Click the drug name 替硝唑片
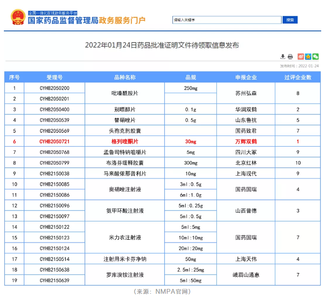This screenshot has width=327, height=301. pyautogui.click(x=125, y=120)
